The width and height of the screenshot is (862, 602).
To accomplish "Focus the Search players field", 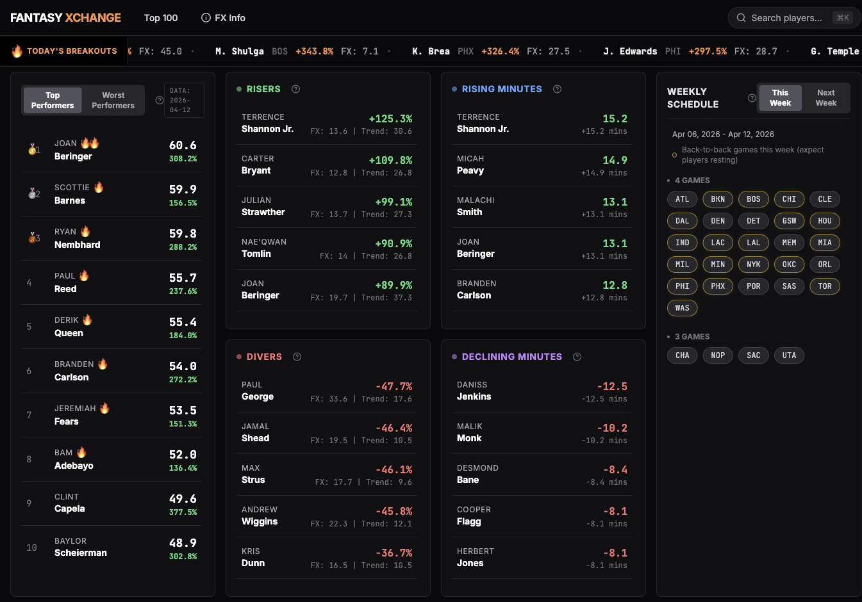I will click(x=794, y=18).
